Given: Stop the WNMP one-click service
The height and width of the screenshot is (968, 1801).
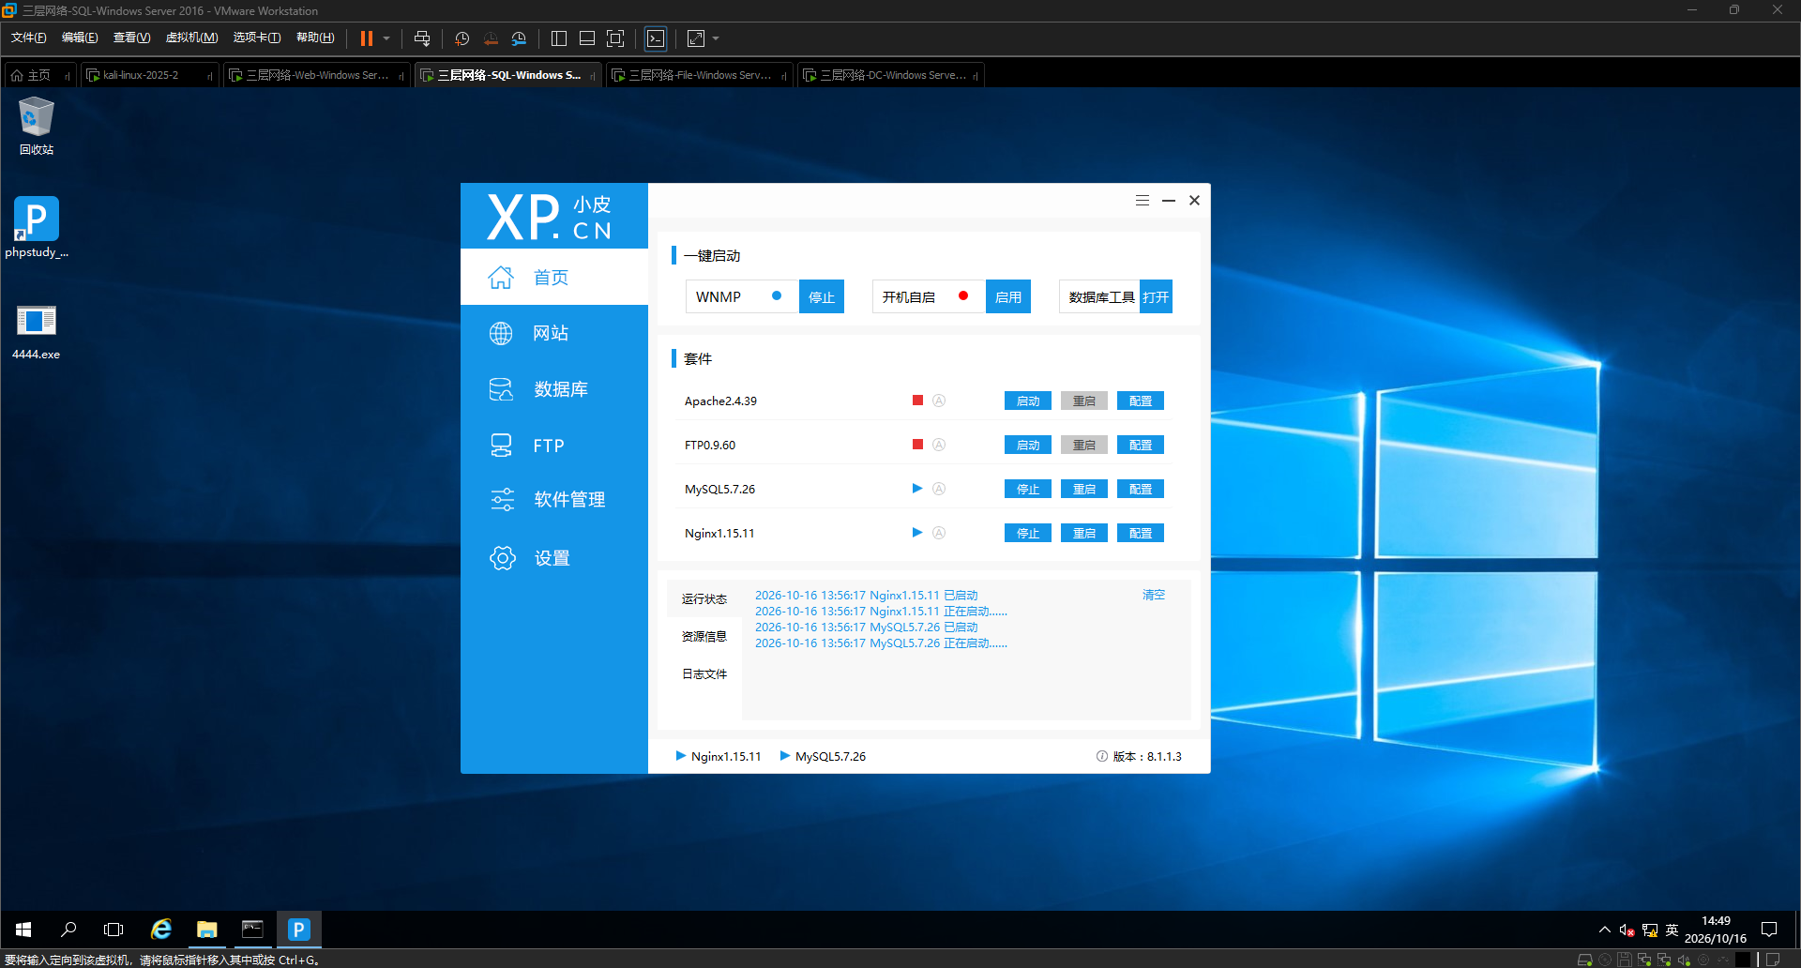Looking at the screenshot, I should (822, 296).
